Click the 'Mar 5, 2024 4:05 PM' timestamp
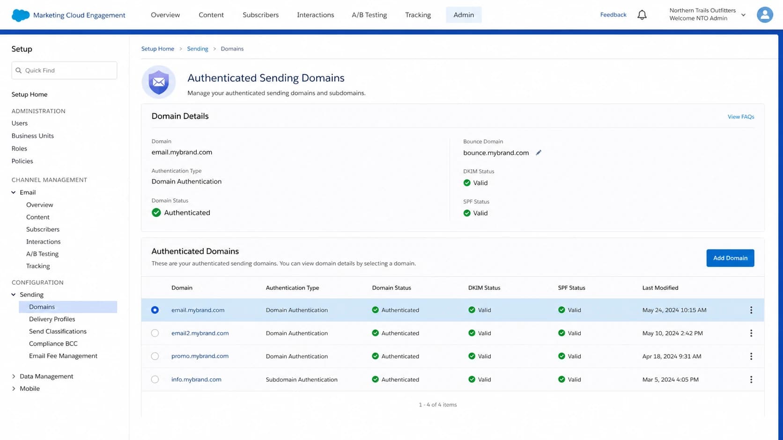The height and width of the screenshot is (440, 783). tap(670, 380)
